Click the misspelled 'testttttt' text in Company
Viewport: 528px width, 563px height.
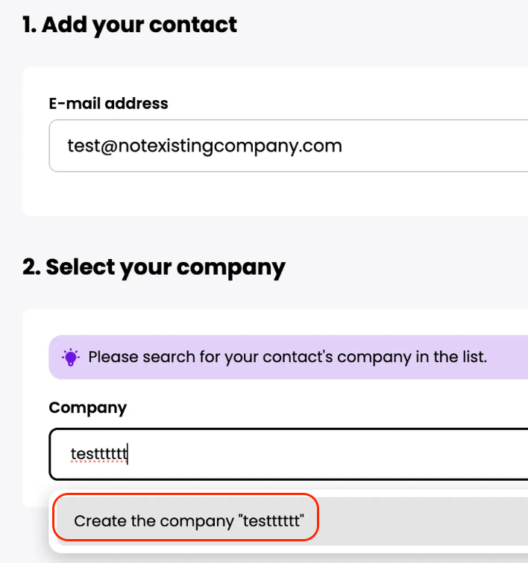[x=99, y=454]
